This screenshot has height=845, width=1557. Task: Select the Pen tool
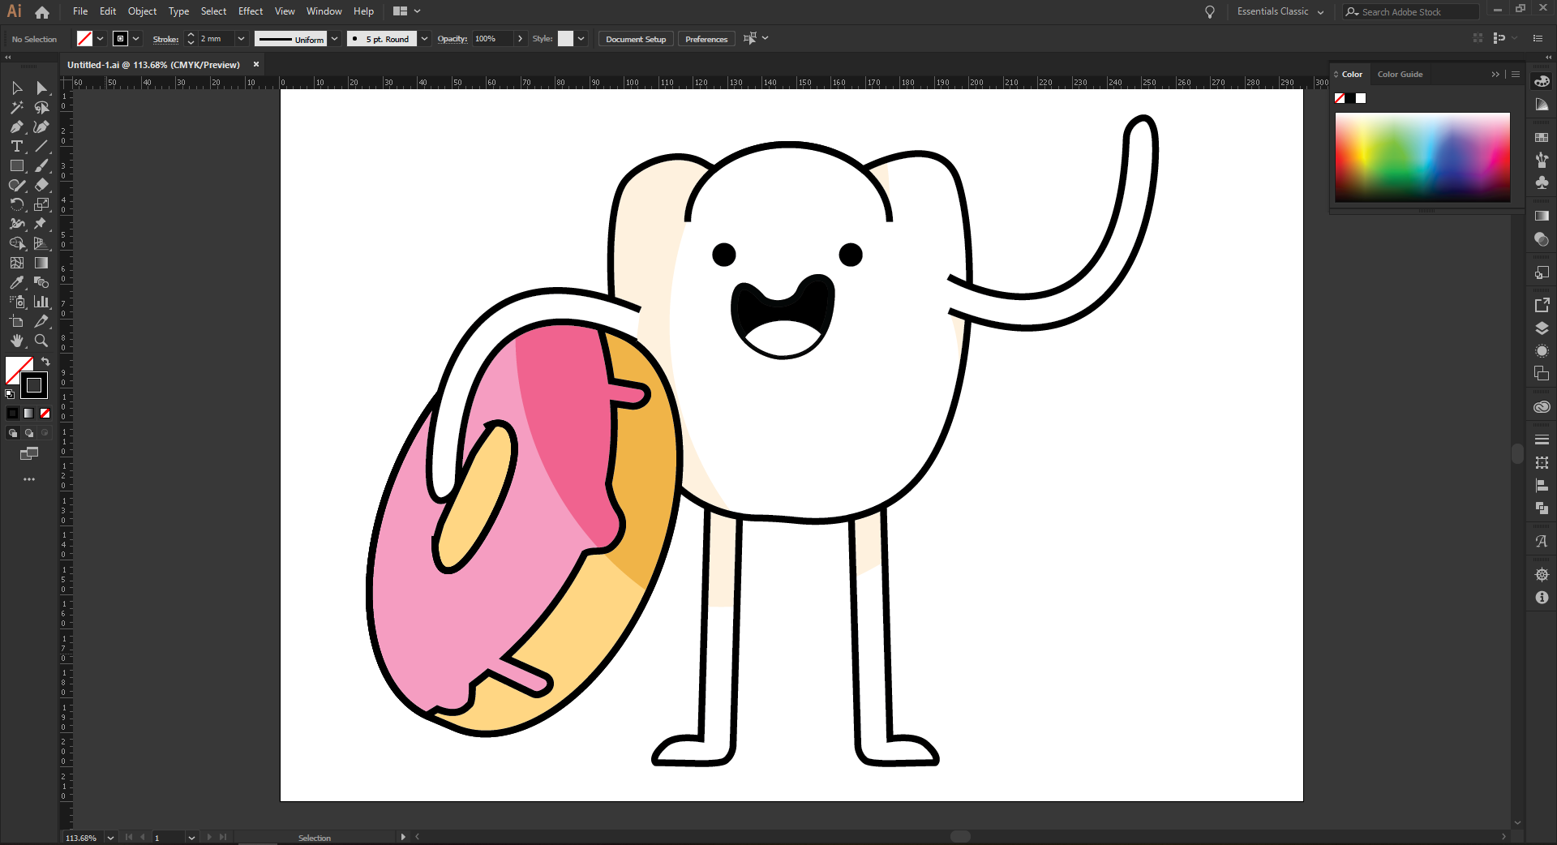pos(16,127)
